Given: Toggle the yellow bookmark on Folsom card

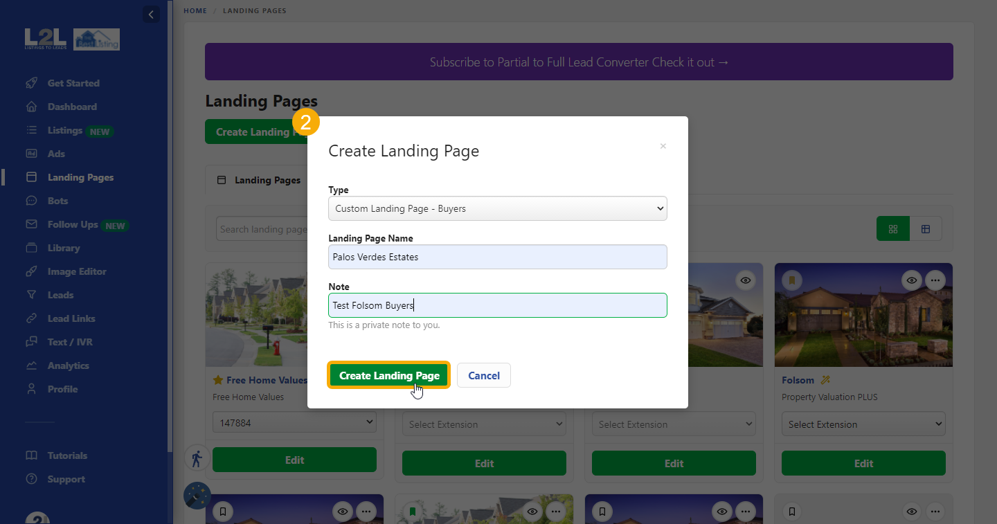Looking at the screenshot, I should (x=792, y=280).
